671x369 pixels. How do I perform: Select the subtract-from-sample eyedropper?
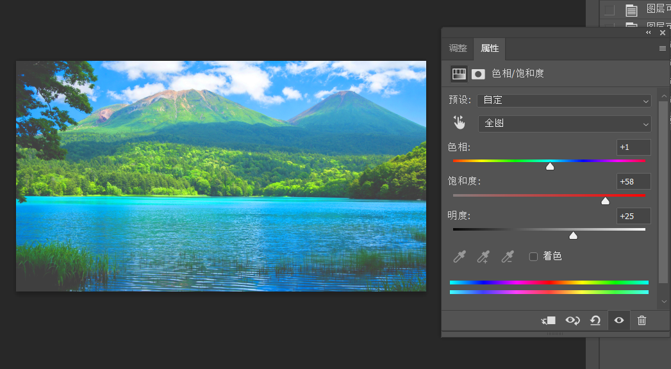[508, 256]
